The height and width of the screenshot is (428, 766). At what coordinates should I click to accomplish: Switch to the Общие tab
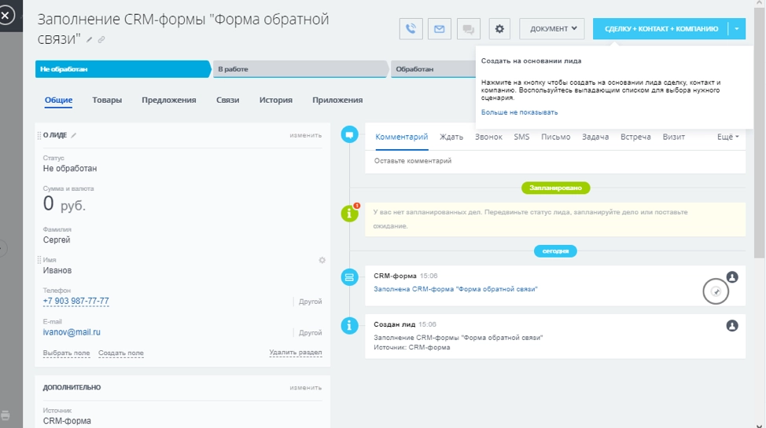tap(59, 100)
